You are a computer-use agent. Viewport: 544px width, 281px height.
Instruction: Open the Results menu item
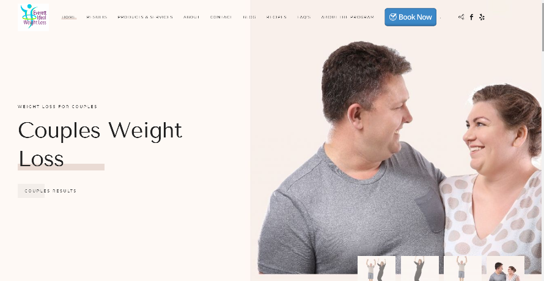(x=97, y=17)
